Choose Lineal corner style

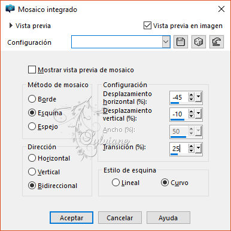click(x=115, y=183)
